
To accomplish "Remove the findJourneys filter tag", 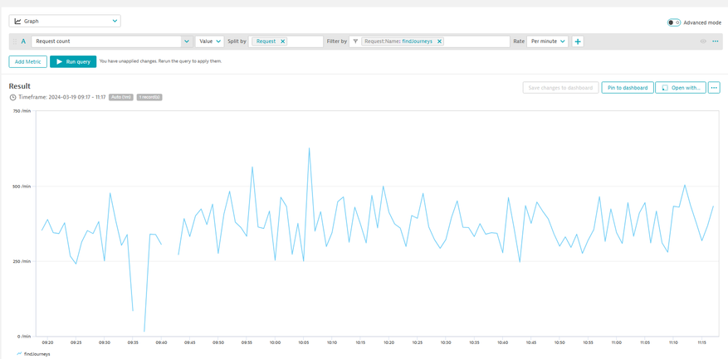I will tap(439, 41).
